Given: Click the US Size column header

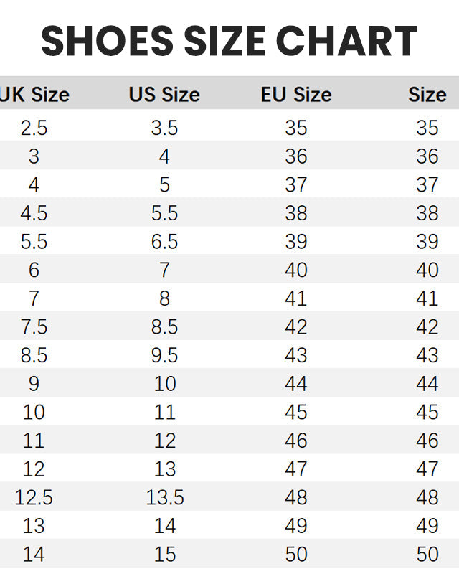Looking at the screenshot, I should tap(164, 95).
